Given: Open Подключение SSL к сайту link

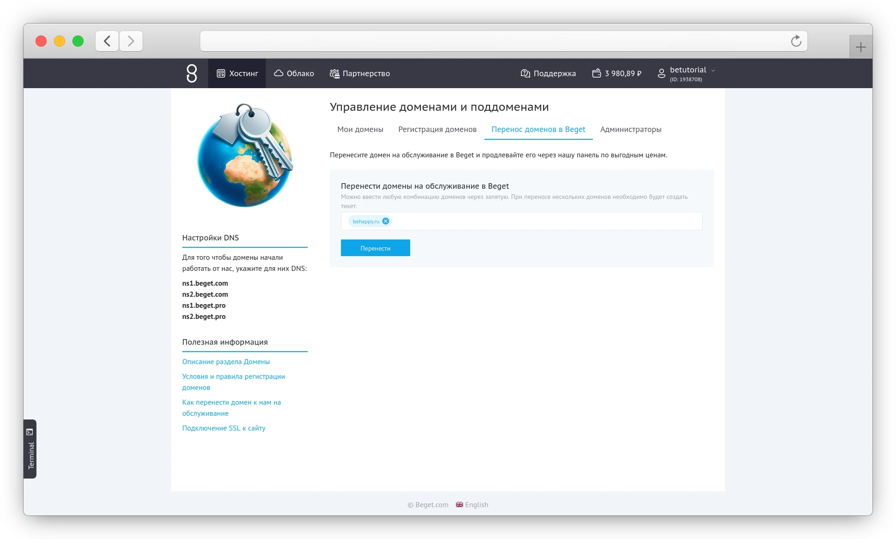Looking at the screenshot, I should (x=224, y=428).
